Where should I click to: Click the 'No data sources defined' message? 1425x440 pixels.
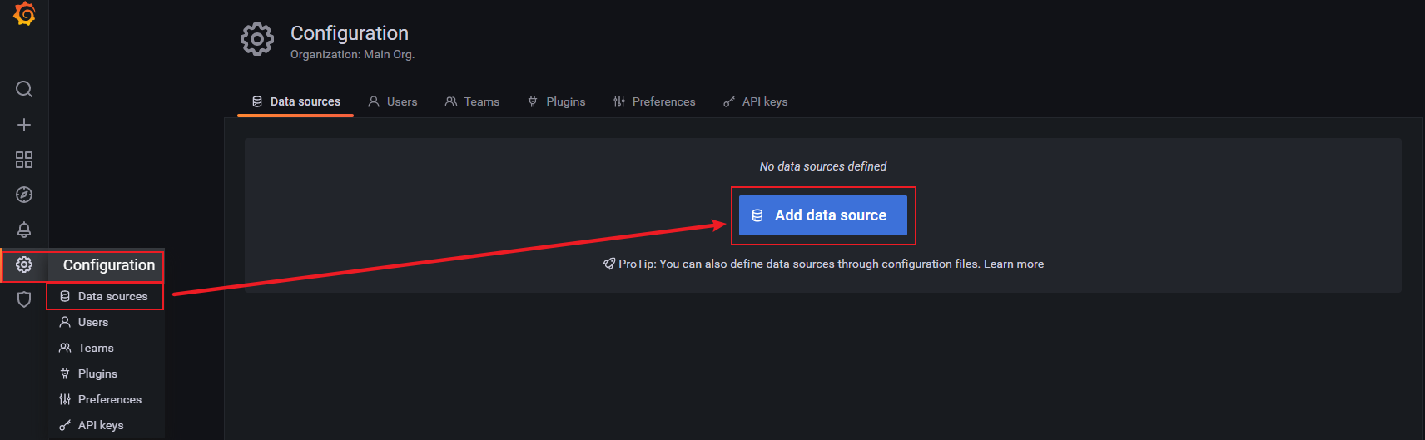pos(823,166)
